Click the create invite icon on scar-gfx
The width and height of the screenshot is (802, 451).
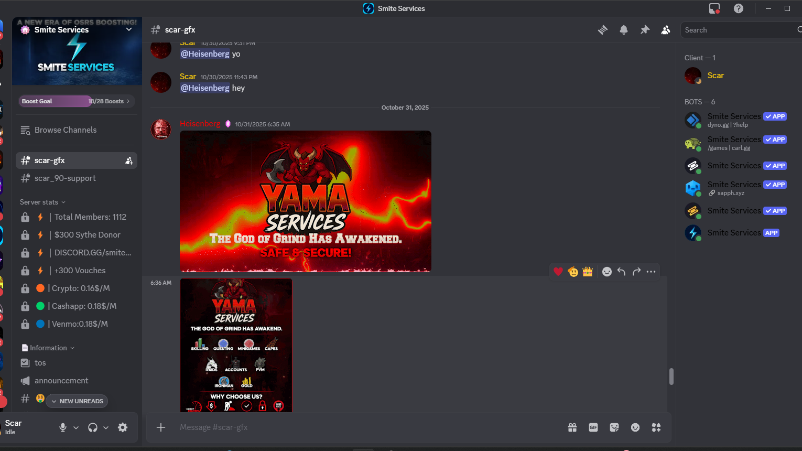pos(129,160)
